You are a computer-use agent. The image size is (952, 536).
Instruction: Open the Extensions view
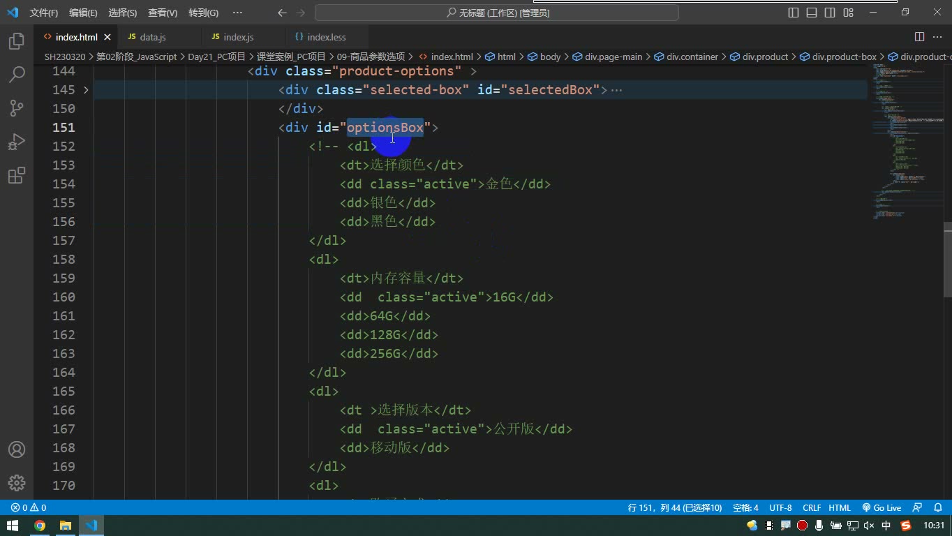17,175
